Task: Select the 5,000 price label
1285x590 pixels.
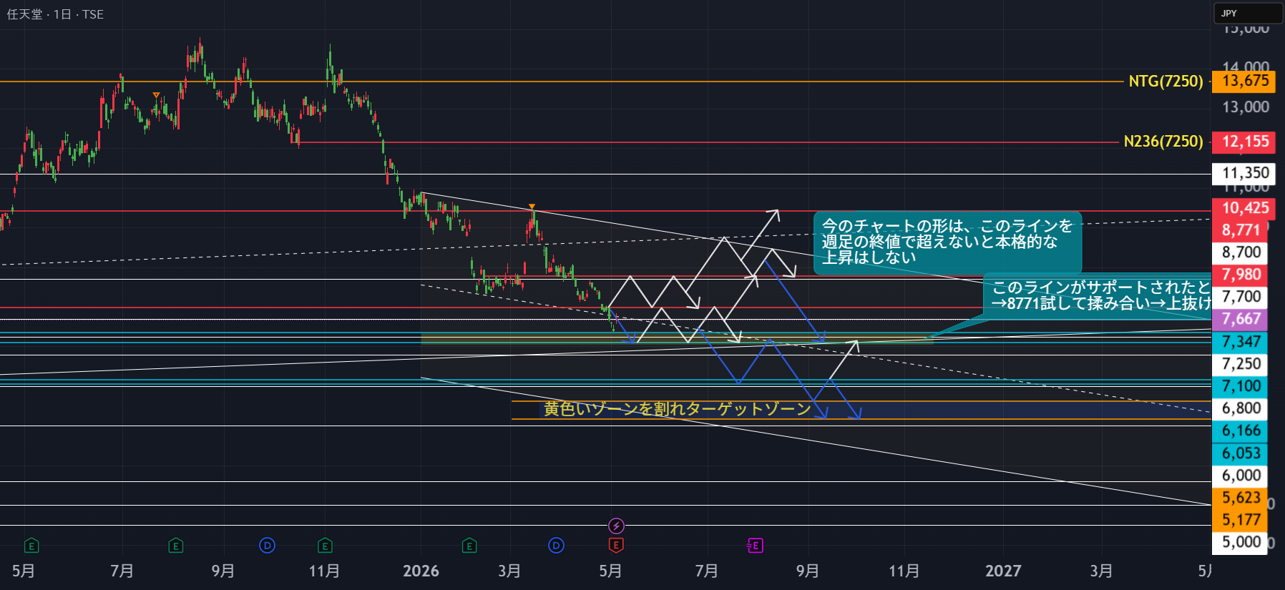Action: click(1240, 542)
